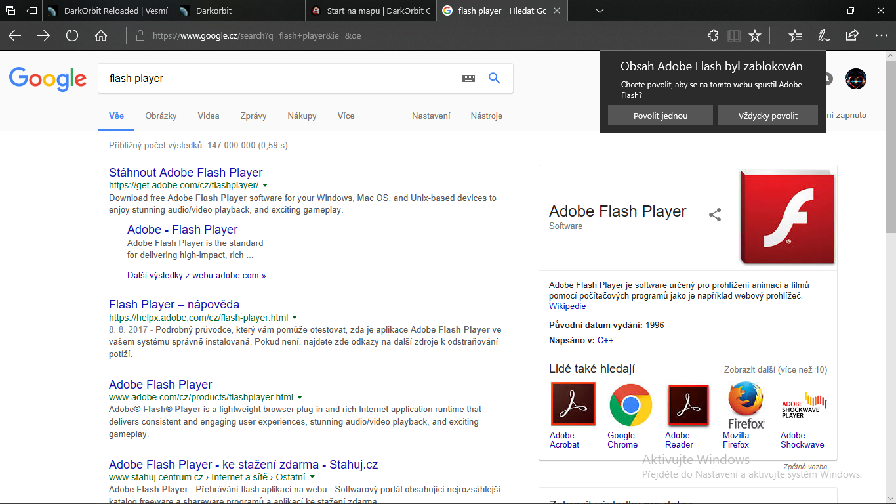Viewport: 896px width, 504px height.
Task: Share the Adobe Flash Player knowledge panel
Action: click(715, 215)
